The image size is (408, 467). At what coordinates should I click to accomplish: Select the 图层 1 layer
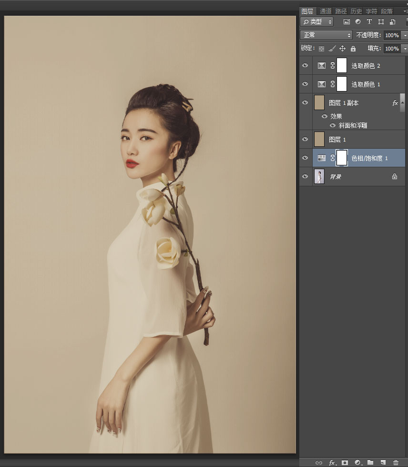pyautogui.click(x=358, y=139)
